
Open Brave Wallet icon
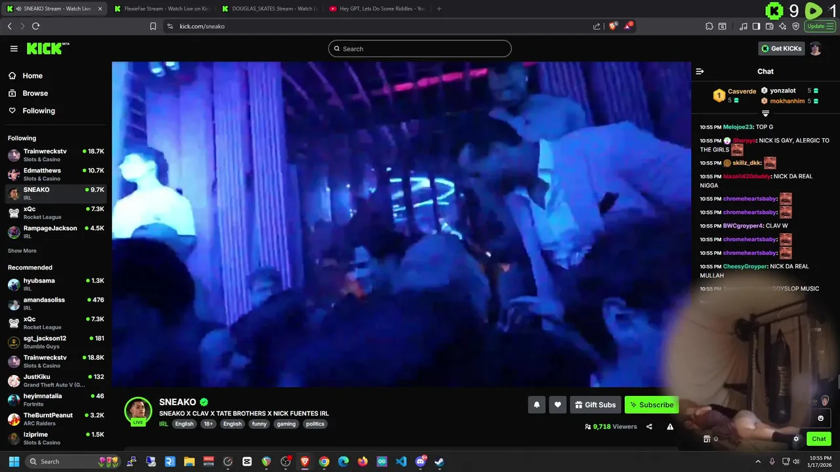click(x=769, y=26)
